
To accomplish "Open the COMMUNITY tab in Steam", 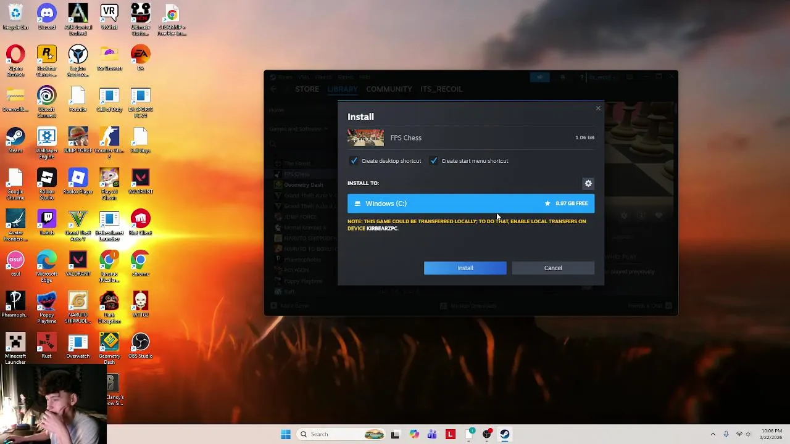I will point(389,89).
